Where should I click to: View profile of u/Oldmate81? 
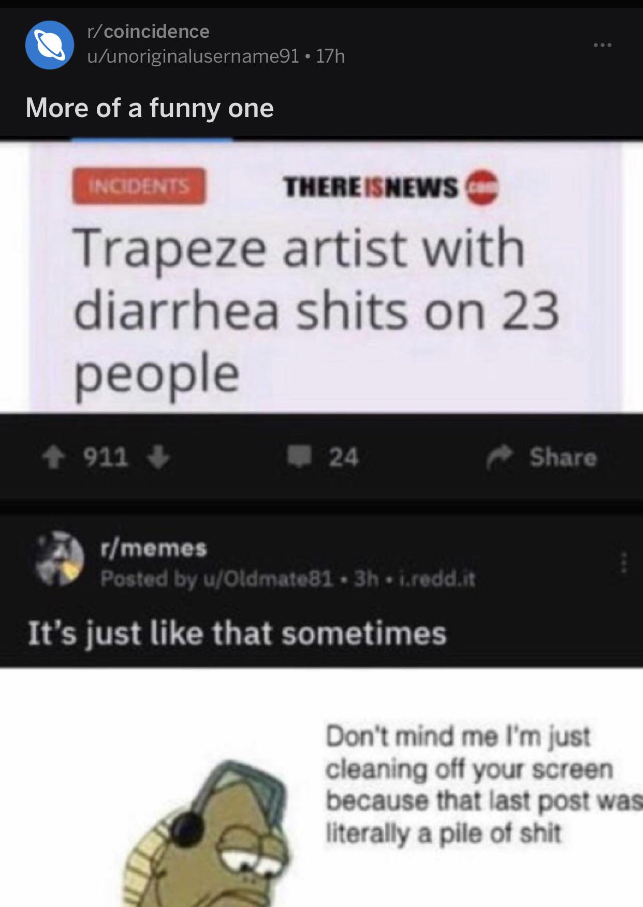[268, 578]
